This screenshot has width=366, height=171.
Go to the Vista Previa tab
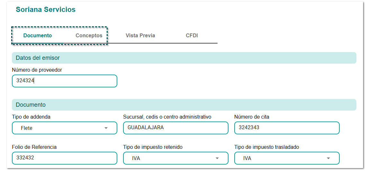tap(140, 36)
